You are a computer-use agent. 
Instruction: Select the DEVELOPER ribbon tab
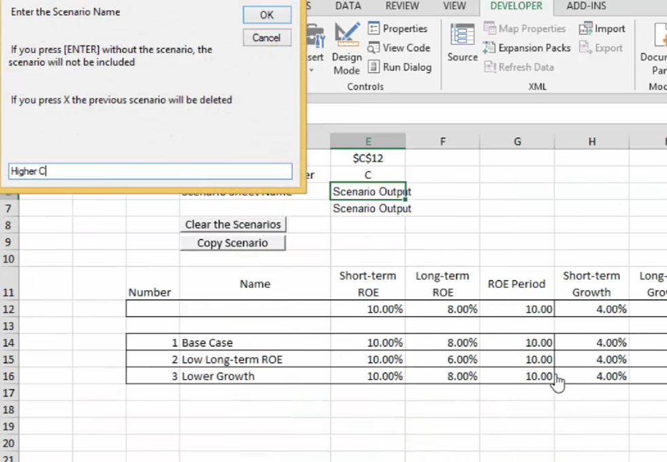[516, 6]
